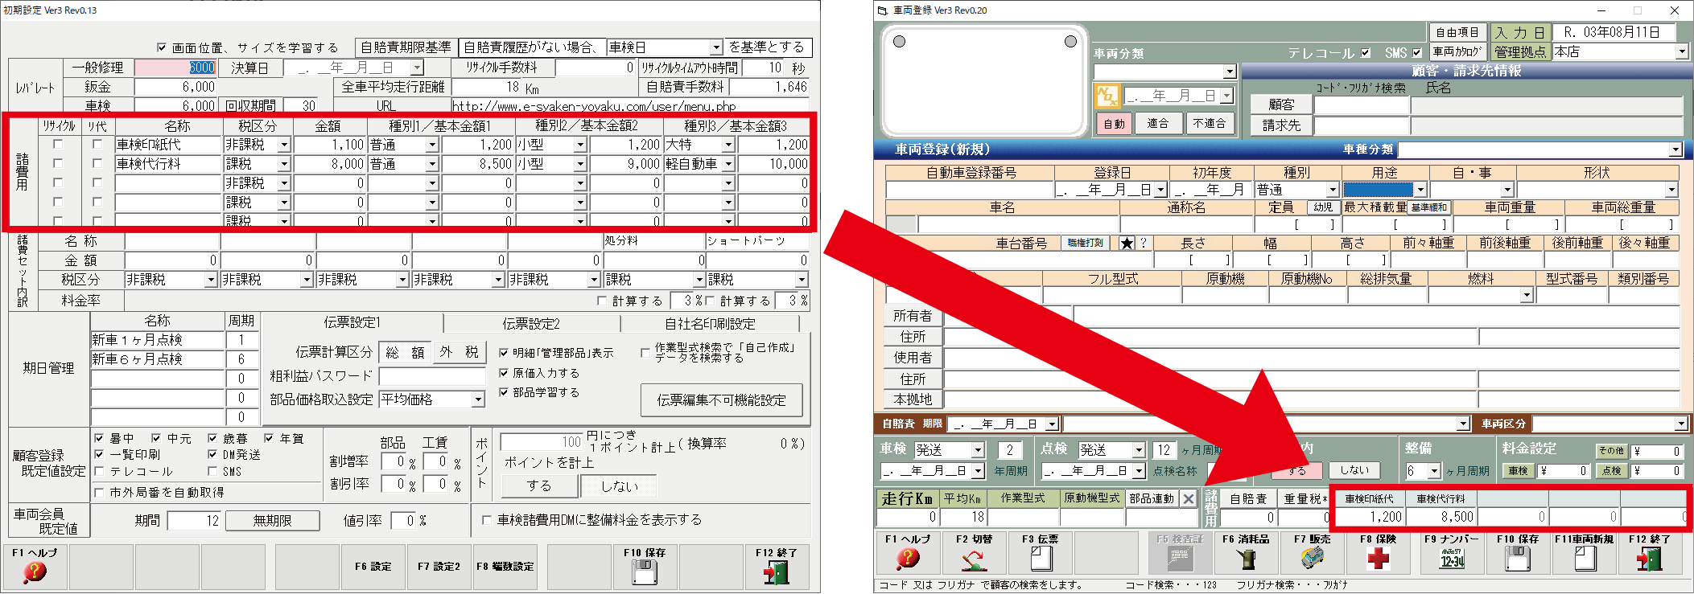The height and width of the screenshot is (594, 1694).
Task: Open the 整備 6ヶ月周期 dropdown
Action: point(1434,471)
